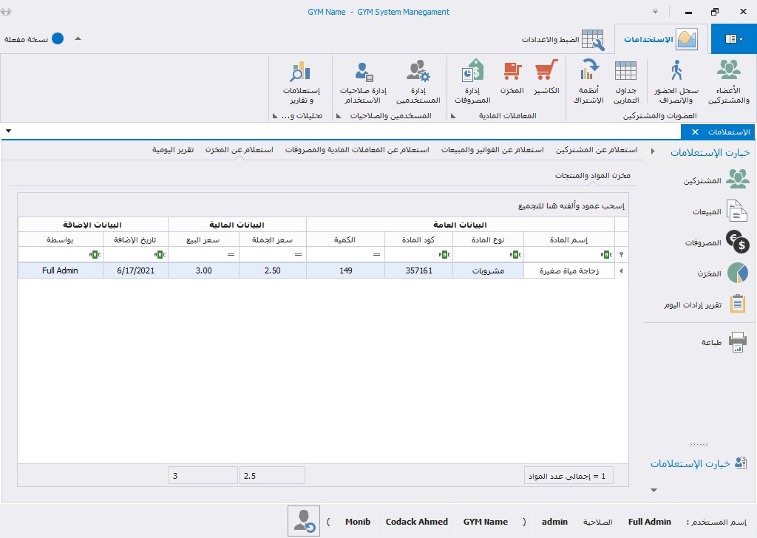Select code cell 357161
The image size is (757, 538).
pyautogui.click(x=418, y=270)
